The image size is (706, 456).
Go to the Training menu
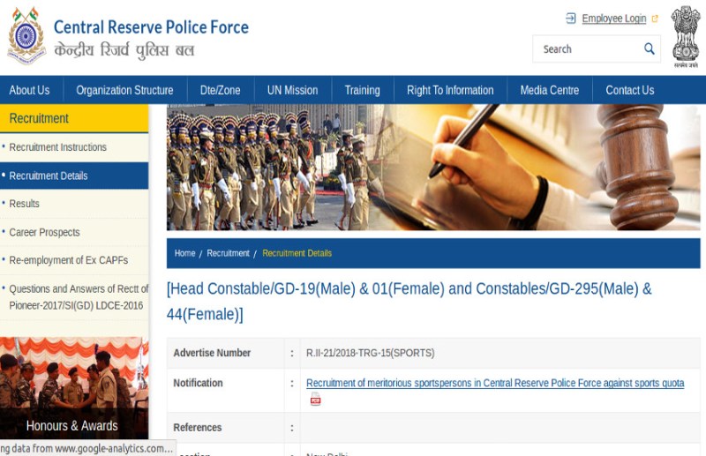click(x=362, y=90)
